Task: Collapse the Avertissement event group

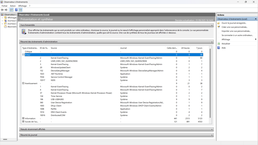Action: pos(23,83)
